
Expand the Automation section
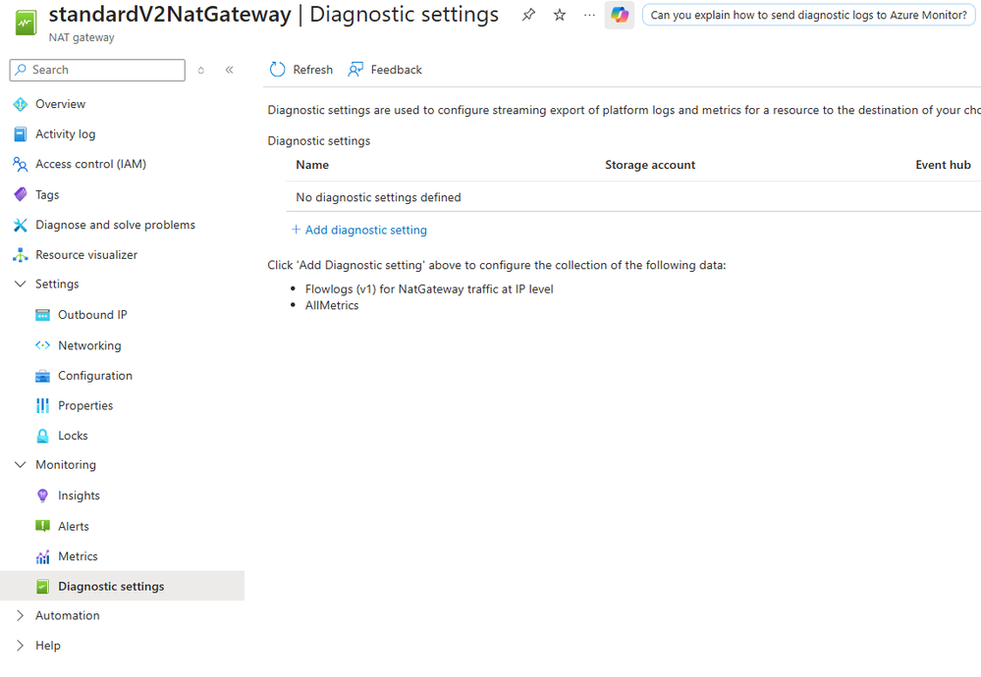[x=21, y=615]
